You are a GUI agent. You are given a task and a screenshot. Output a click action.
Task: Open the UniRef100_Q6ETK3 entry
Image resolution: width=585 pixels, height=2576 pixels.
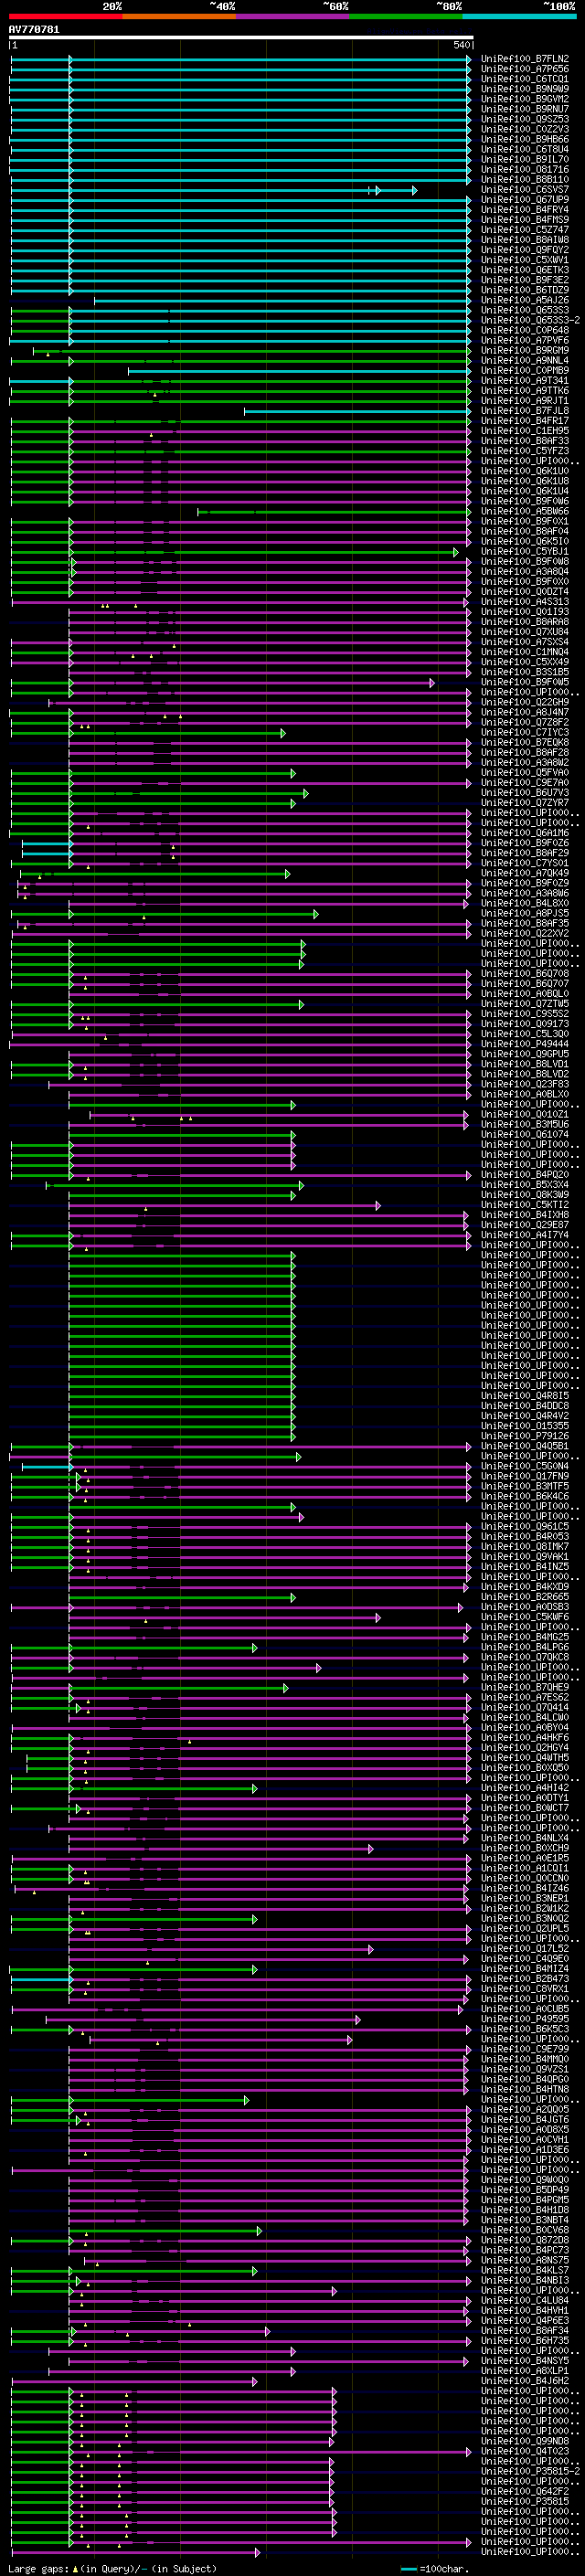(x=524, y=270)
